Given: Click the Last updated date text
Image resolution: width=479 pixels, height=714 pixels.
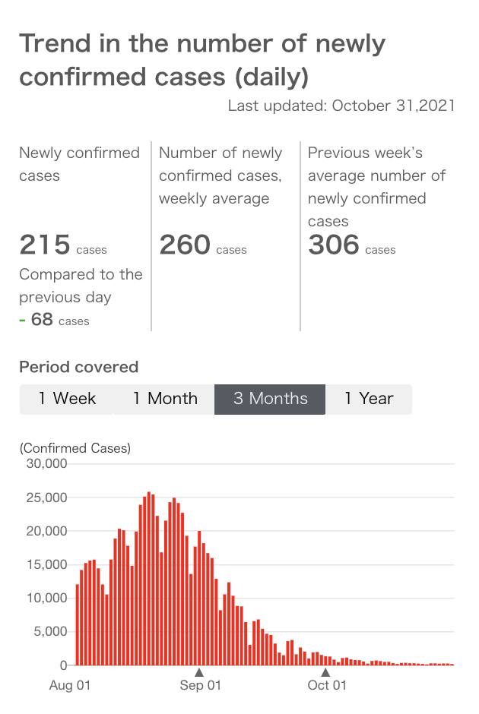Looking at the screenshot, I should (x=341, y=106).
